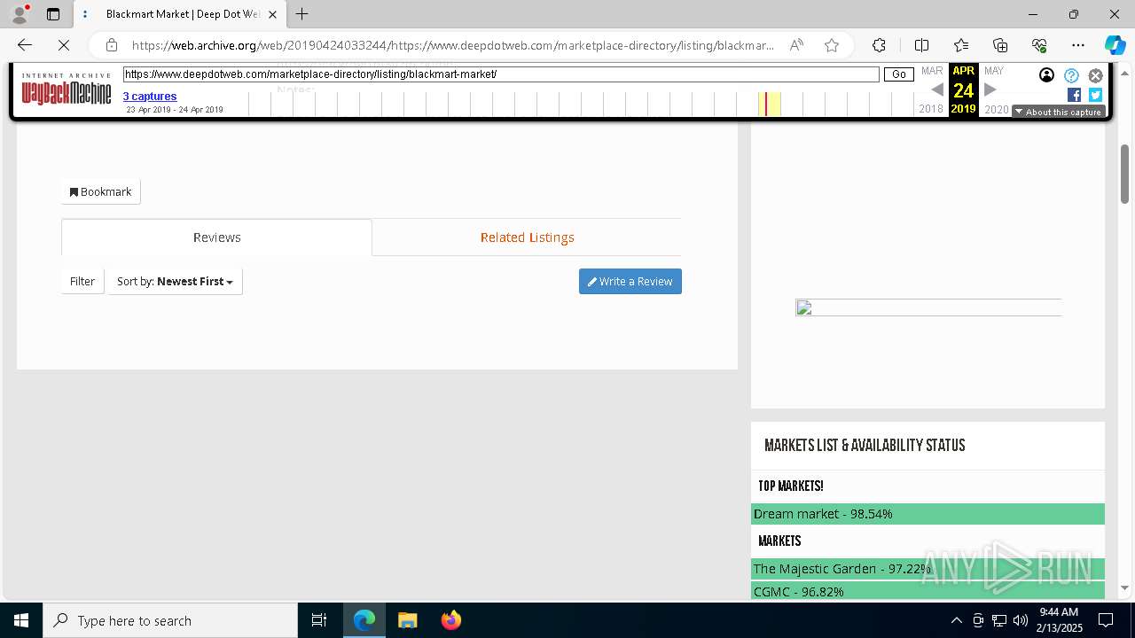Select year 2020 in Wayback toolbar
This screenshot has width=1135, height=638.
[997, 109]
